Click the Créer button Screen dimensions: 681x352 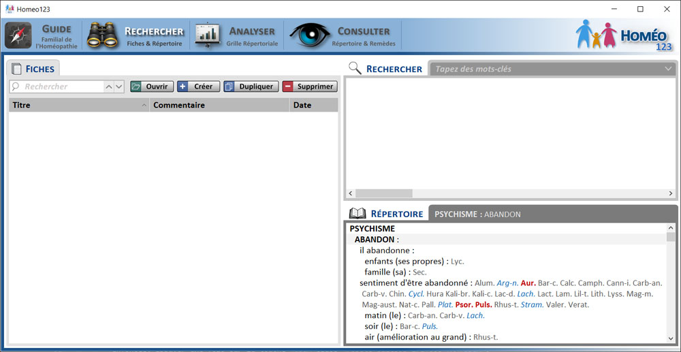point(198,86)
